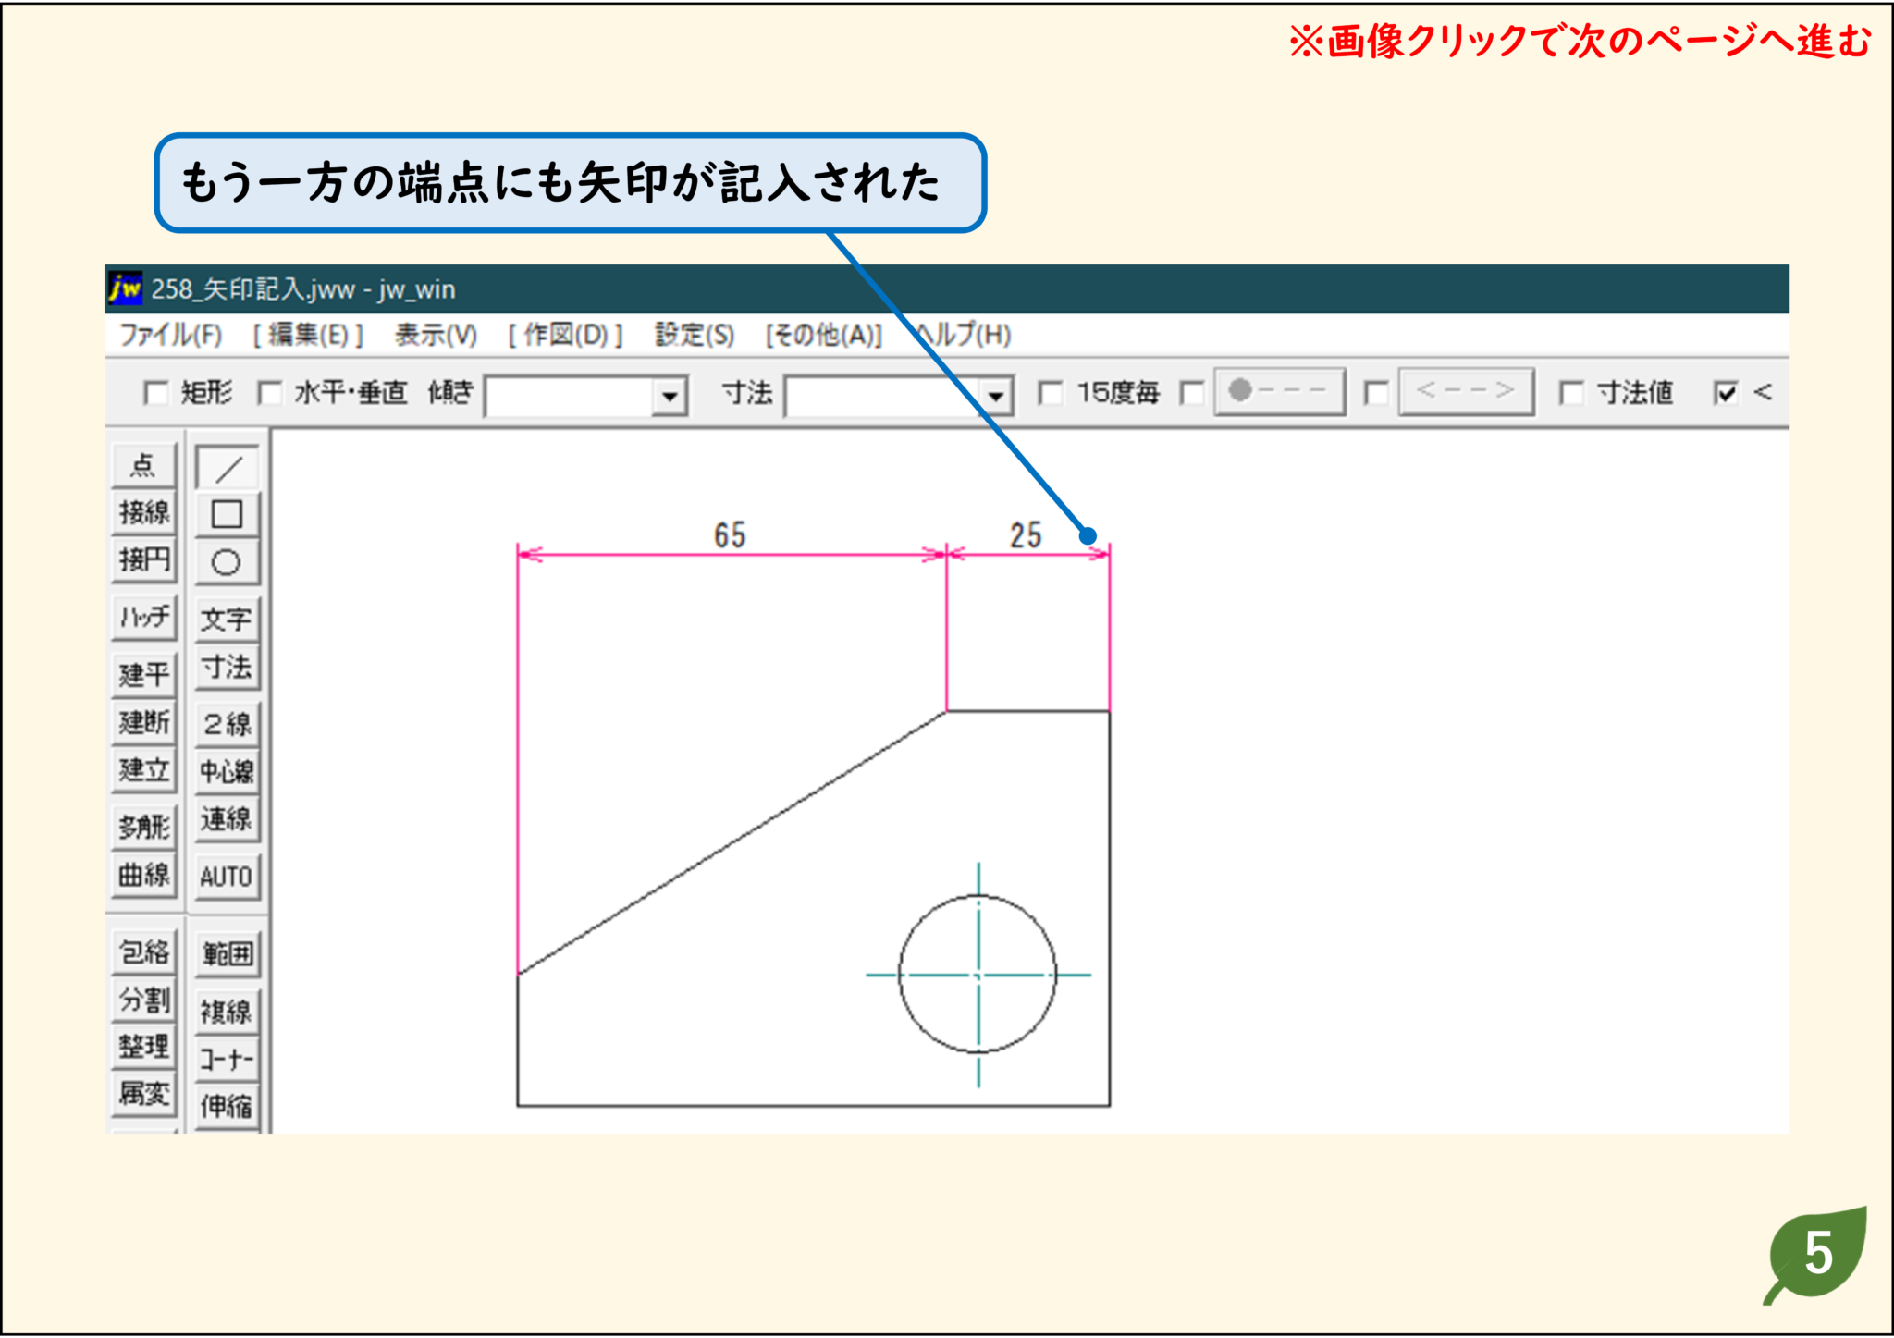Select the 円 (circle) drawing tool
The height and width of the screenshot is (1338, 1894).
[225, 559]
